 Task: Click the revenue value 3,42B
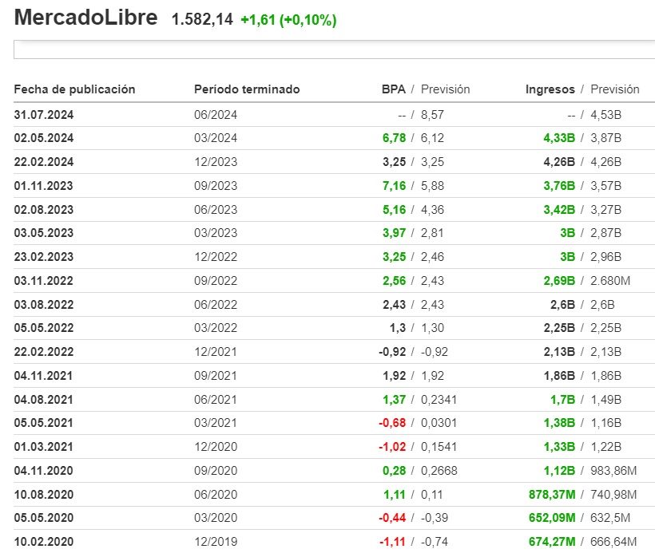pos(559,210)
